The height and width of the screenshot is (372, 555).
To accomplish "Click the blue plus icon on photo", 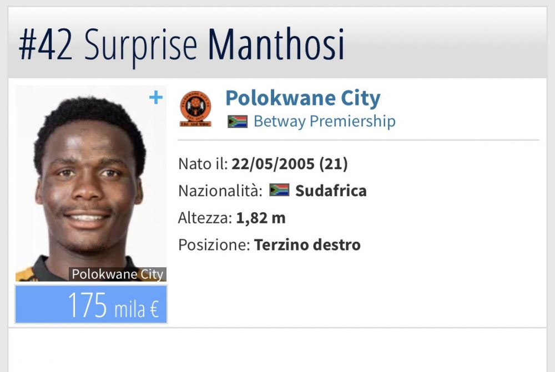I will point(156,98).
